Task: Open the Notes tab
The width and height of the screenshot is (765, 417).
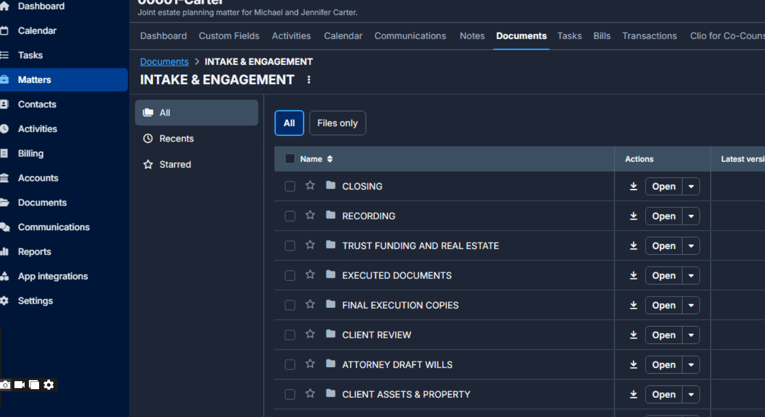Action: (472, 36)
